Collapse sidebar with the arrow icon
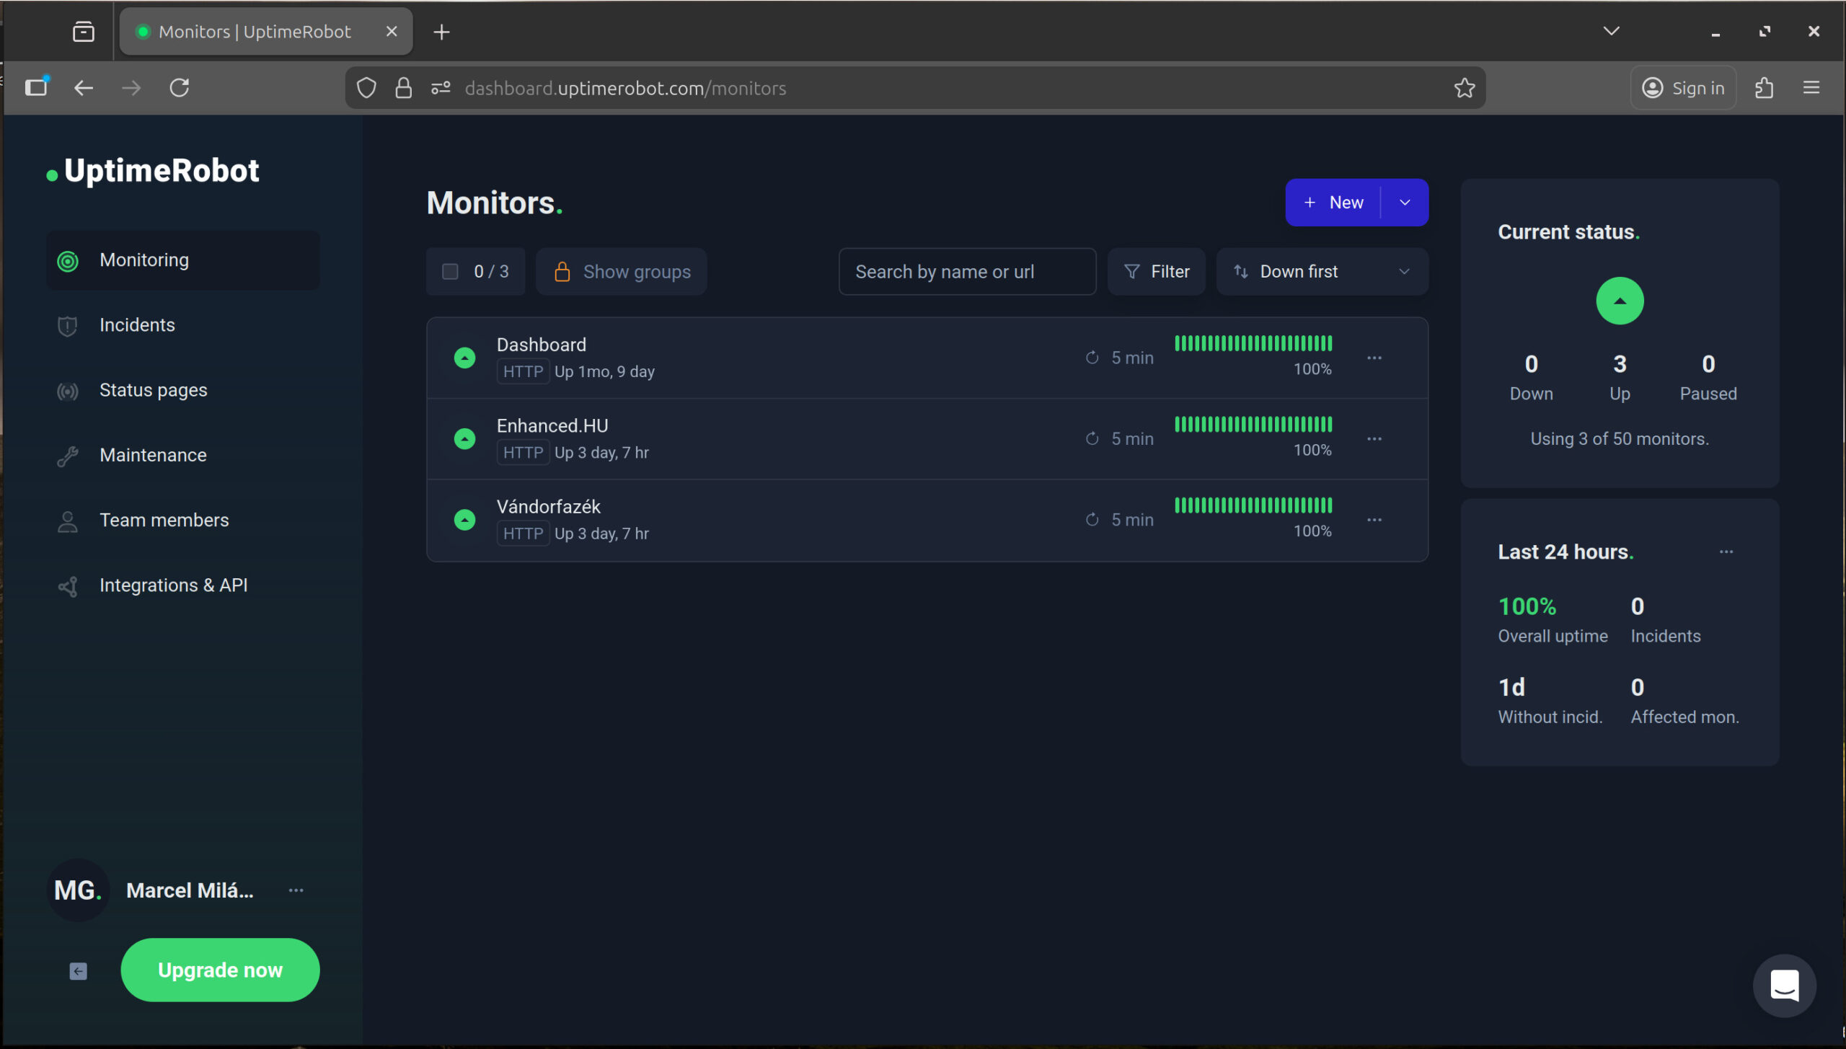This screenshot has height=1049, width=1846. (x=79, y=971)
